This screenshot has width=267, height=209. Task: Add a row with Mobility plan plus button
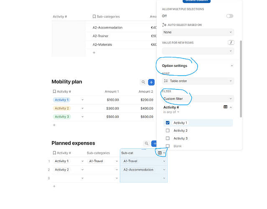pyautogui.click(x=151, y=83)
